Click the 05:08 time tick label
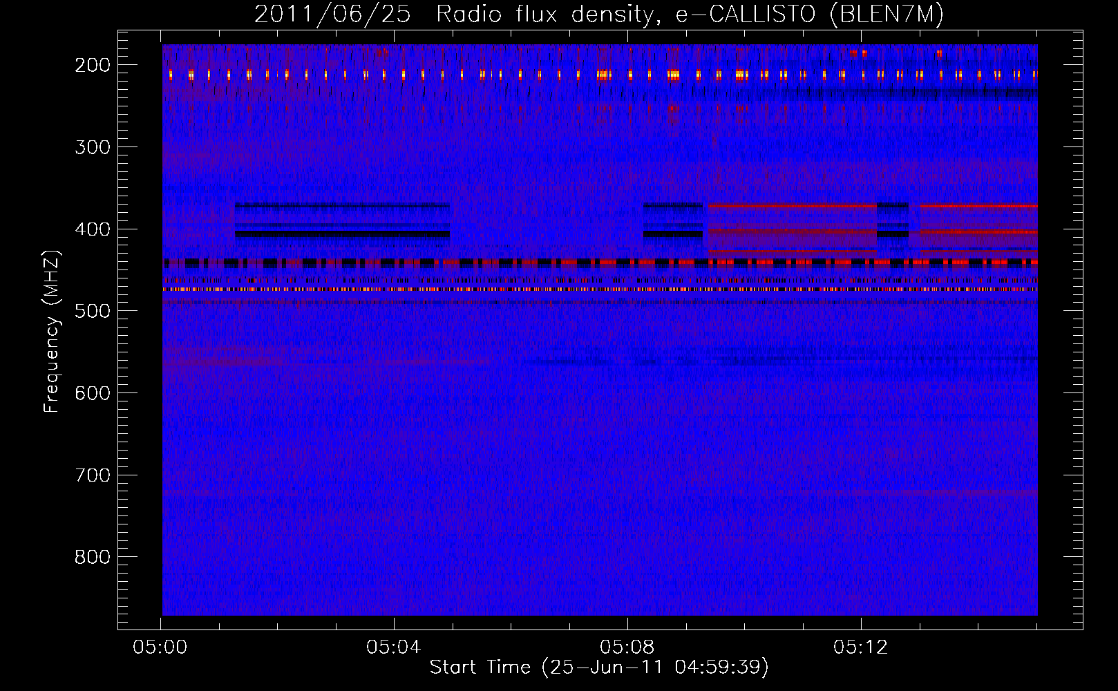This screenshot has width=1118, height=691. (x=627, y=647)
